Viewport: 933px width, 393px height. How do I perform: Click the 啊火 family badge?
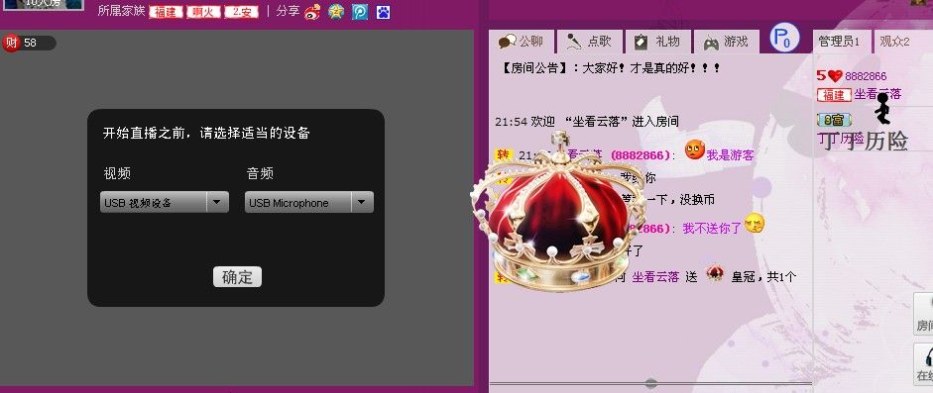pos(203,13)
